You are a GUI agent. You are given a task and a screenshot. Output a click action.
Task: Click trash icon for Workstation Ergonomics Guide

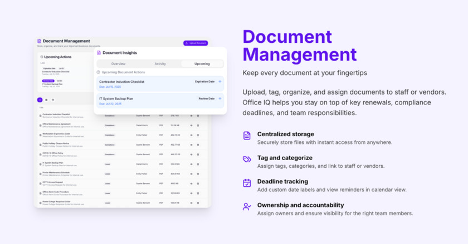click(x=198, y=135)
